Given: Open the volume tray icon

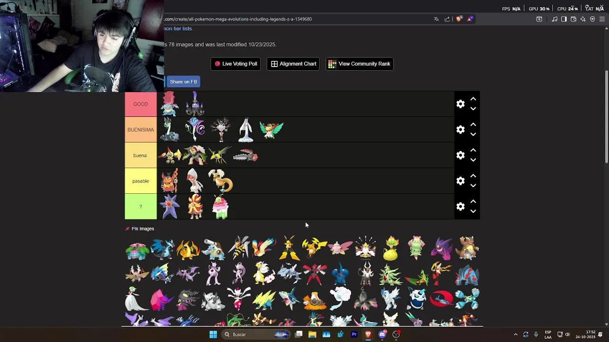Looking at the screenshot, I should pos(567,334).
